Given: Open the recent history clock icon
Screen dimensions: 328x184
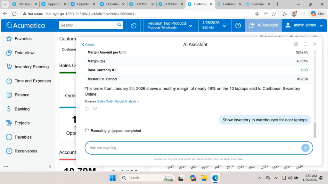Looking at the screenshot, I should [x=134, y=26].
